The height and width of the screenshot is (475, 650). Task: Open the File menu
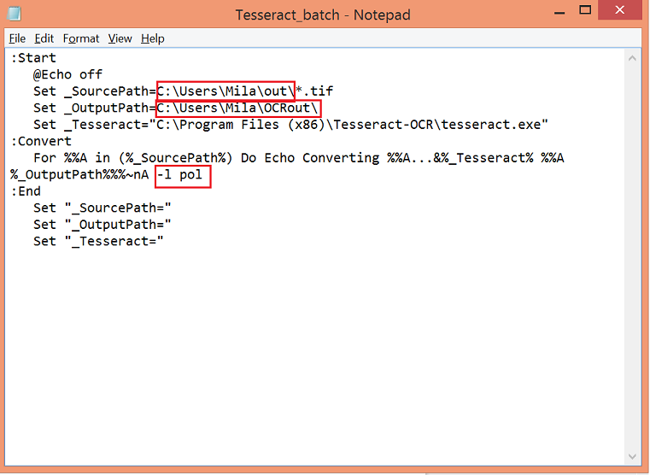[17, 38]
